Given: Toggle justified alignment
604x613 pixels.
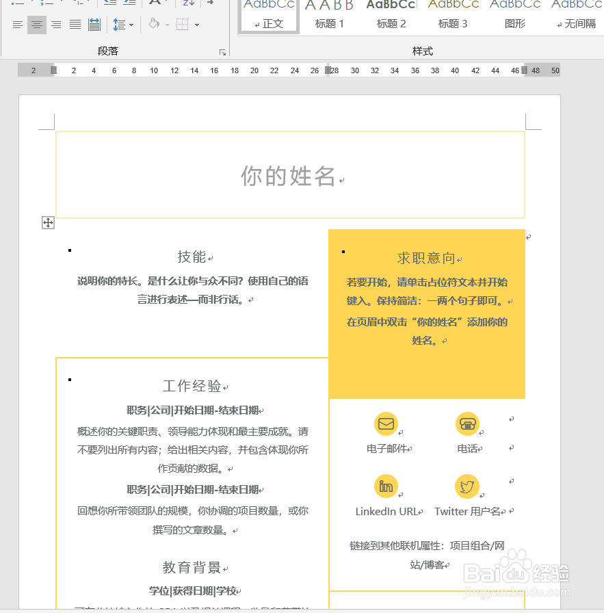Looking at the screenshot, I should (75, 24).
